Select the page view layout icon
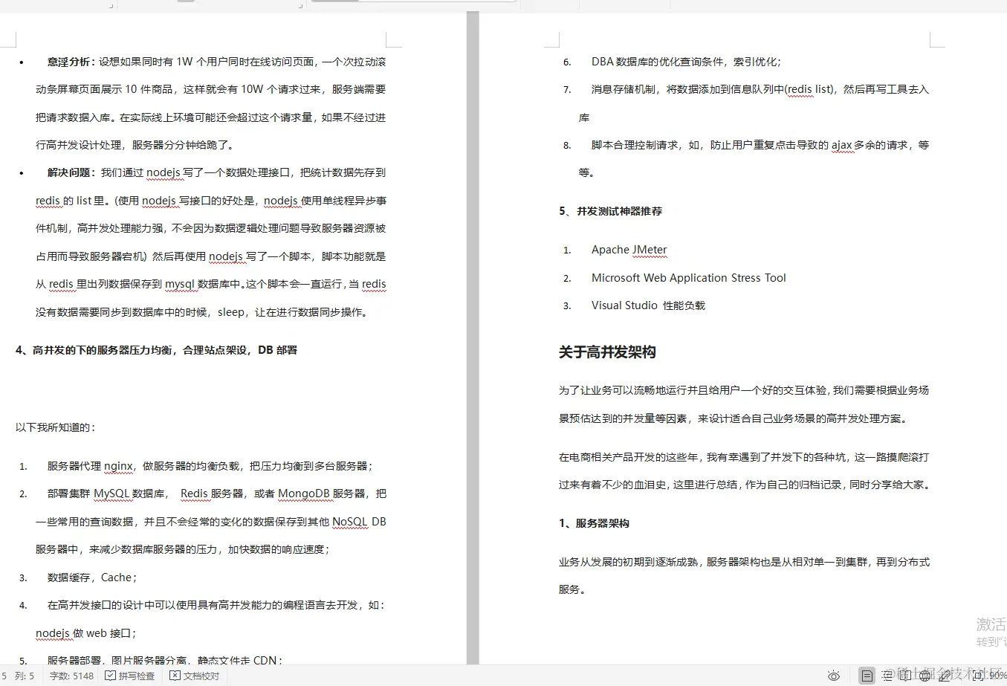This screenshot has height=686, width=1007. point(867,676)
